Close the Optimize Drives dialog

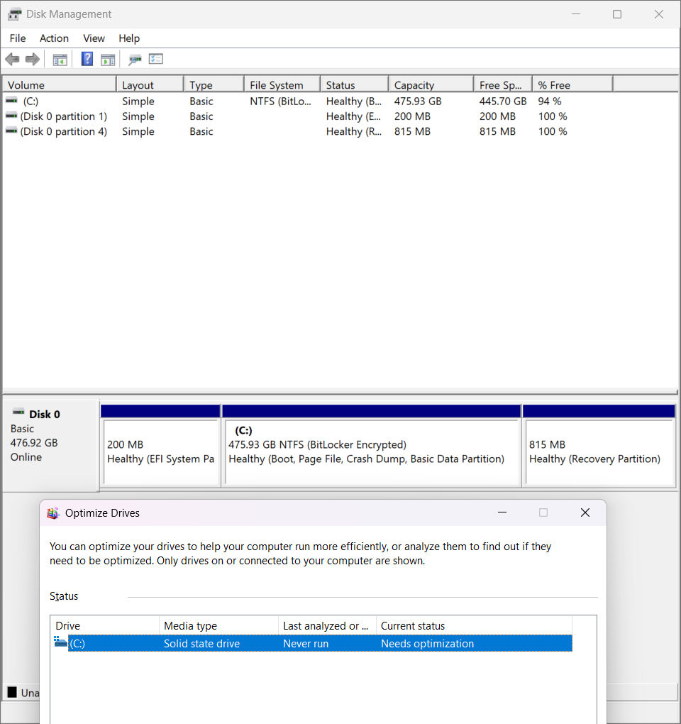click(x=585, y=512)
